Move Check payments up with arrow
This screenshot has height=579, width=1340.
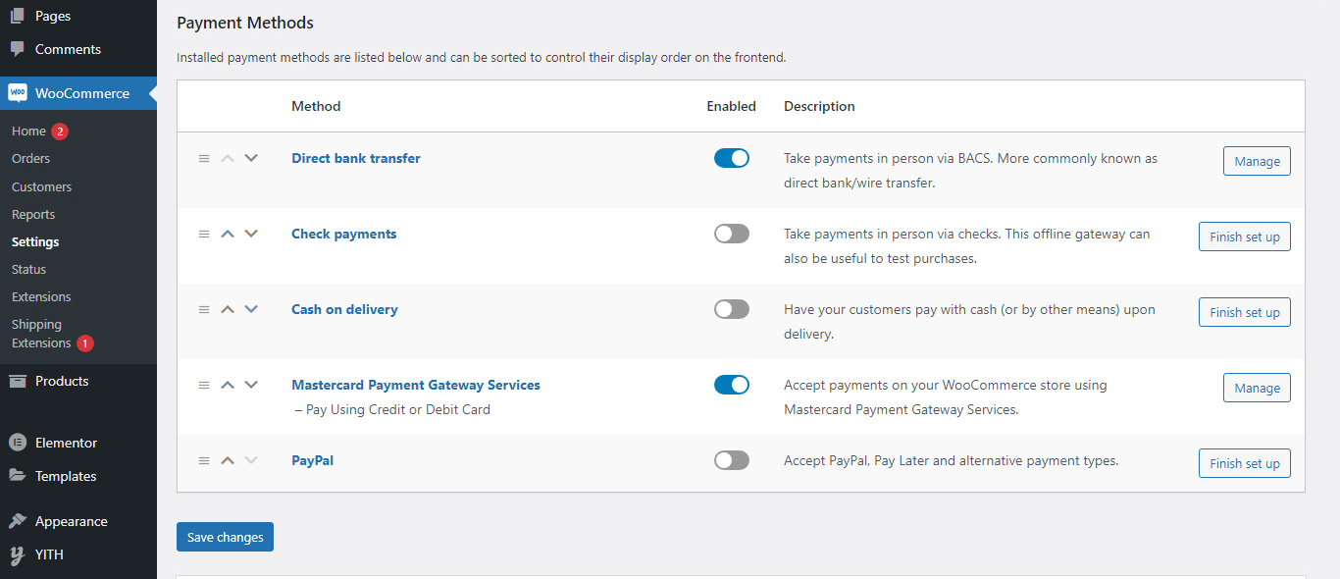point(228,234)
